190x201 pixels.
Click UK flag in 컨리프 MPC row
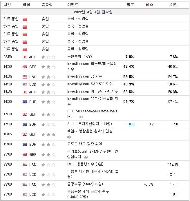pos(25,155)
